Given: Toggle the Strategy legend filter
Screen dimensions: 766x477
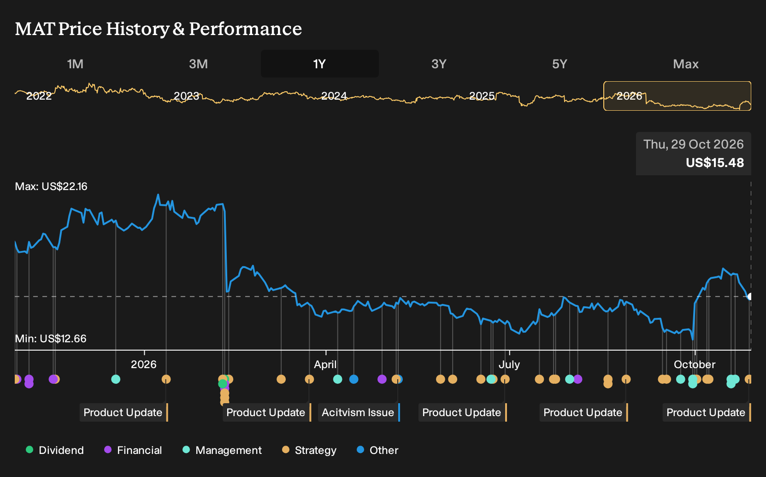Looking at the screenshot, I should [x=309, y=450].
